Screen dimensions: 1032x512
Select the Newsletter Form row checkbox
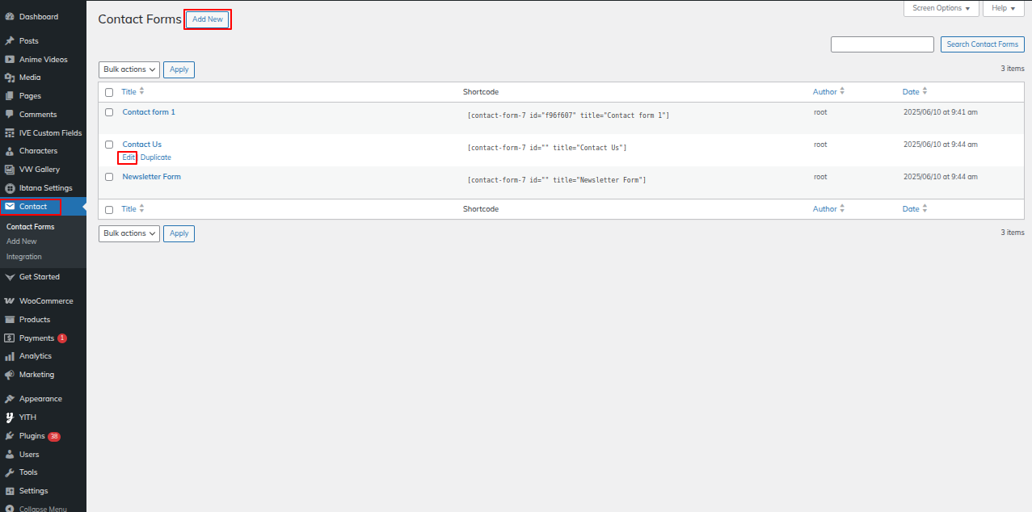[109, 177]
